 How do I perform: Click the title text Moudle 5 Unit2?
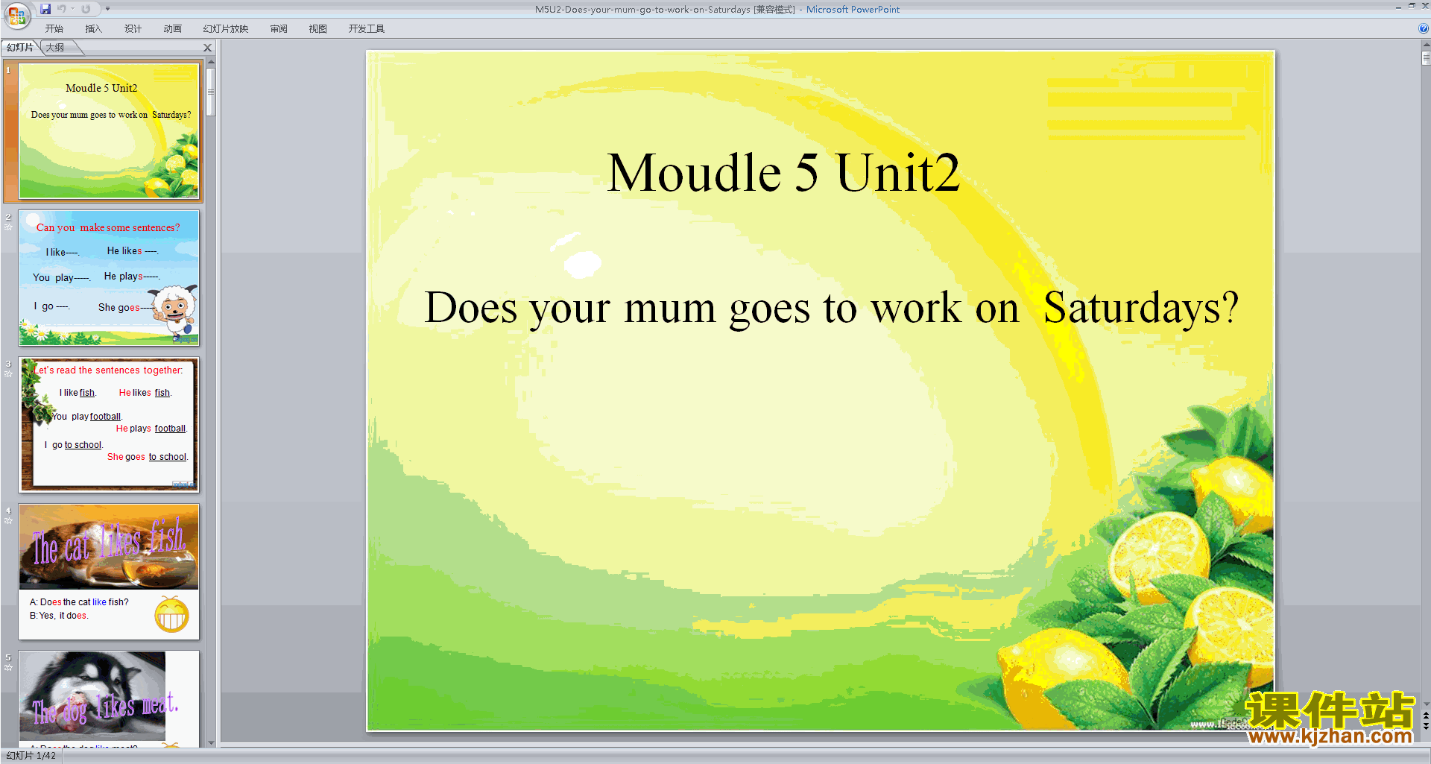click(x=783, y=173)
